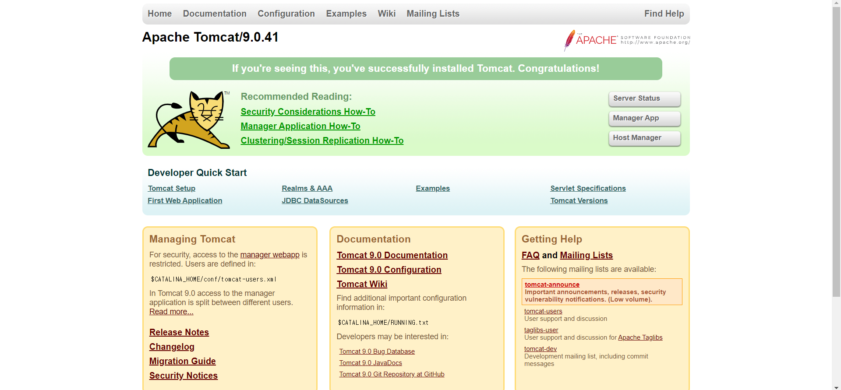Open Examples link under Developer Quick Start

pos(433,188)
